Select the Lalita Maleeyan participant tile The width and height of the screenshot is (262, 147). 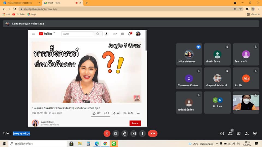coord(189,54)
